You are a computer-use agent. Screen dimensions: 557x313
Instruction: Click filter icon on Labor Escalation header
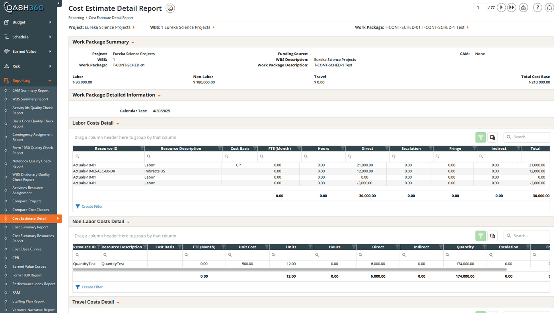point(430,149)
